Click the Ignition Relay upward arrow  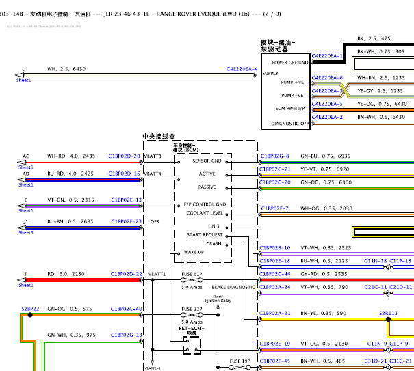(x=218, y=306)
